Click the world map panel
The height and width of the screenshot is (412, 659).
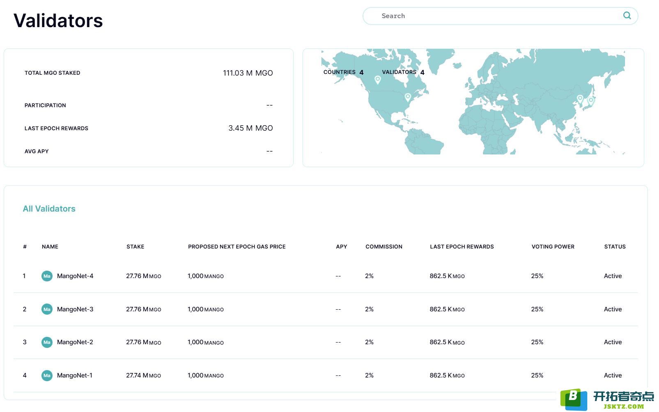(473, 108)
